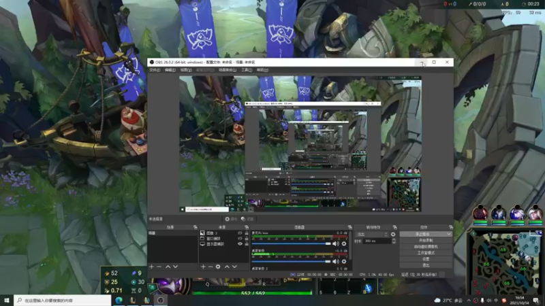Open Microsoft Edge from the taskbar
545x306 pixels.
point(119,301)
